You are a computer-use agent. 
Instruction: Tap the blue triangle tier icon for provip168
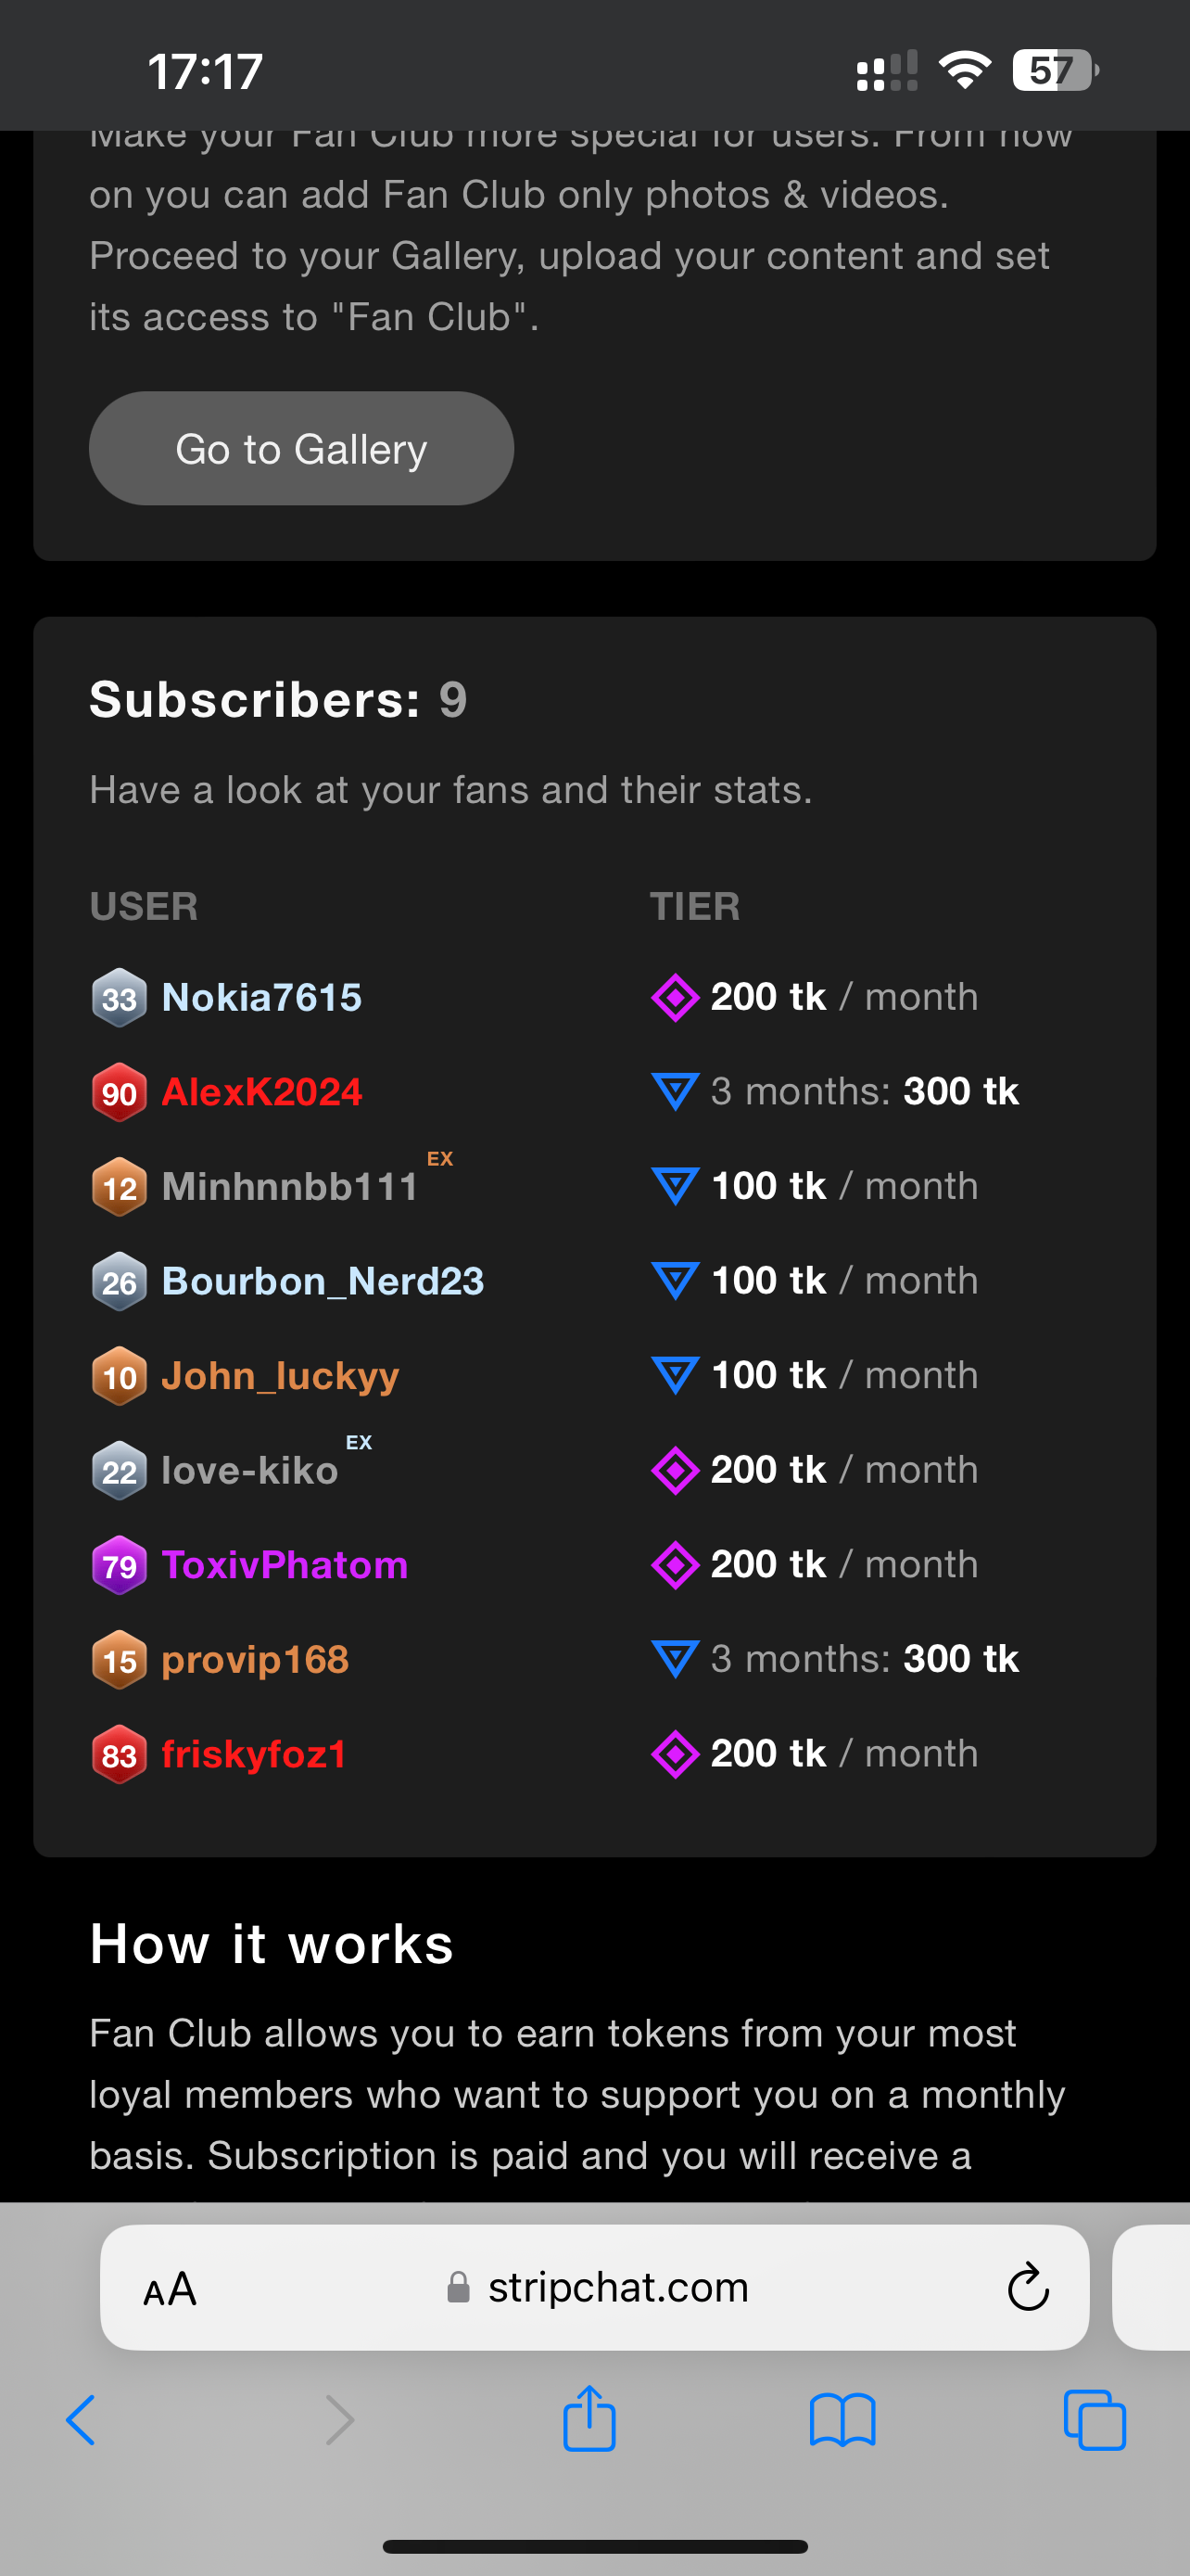pos(676,1659)
